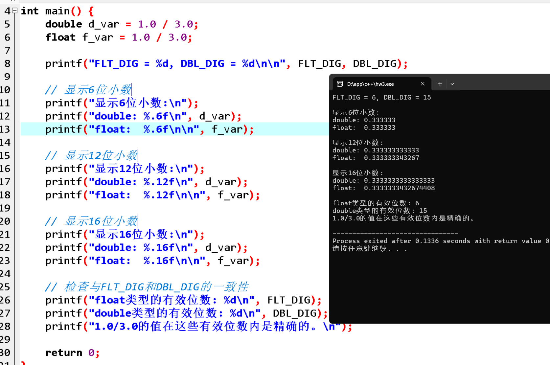
Task: Click the comment about FLT_DIG和DBL_DIG consistency
Action: click(x=147, y=287)
